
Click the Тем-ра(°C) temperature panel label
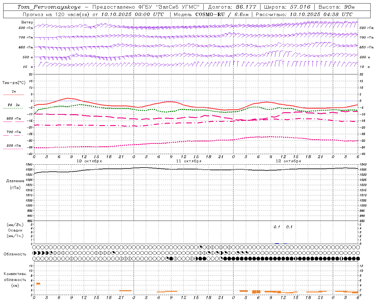[14, 83]
